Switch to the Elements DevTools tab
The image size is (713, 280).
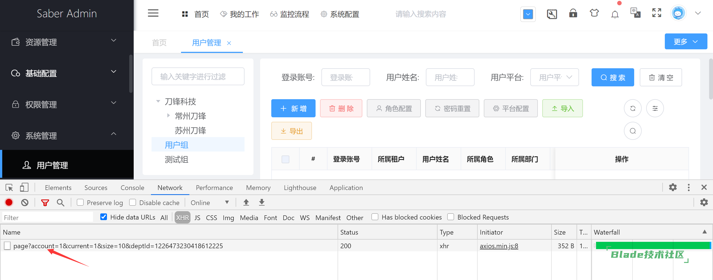point(58,188)
